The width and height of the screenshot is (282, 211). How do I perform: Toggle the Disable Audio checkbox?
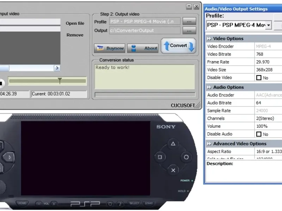tap(259, 134)
